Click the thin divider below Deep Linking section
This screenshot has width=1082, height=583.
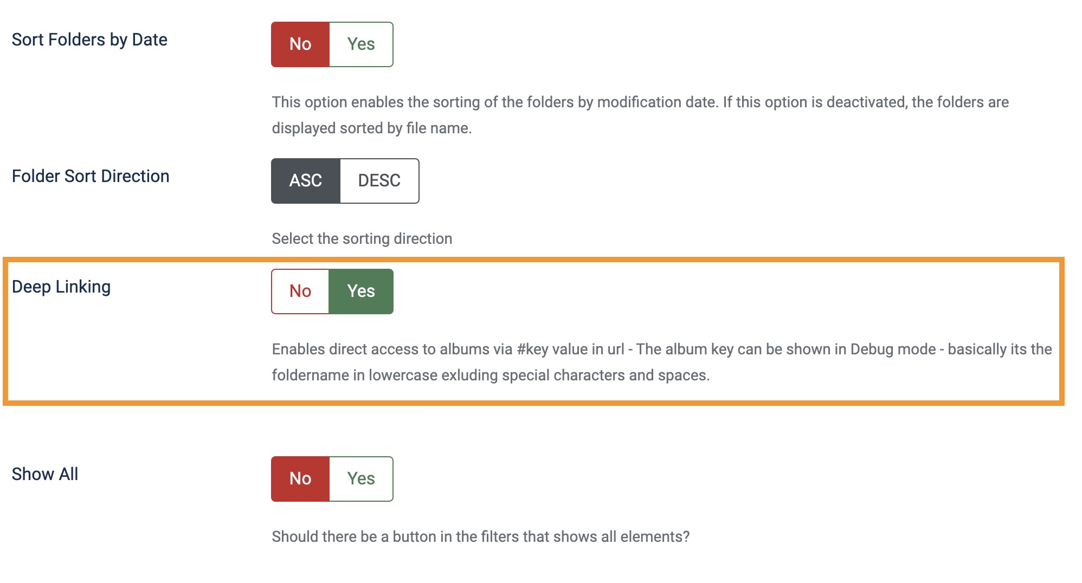217,411
